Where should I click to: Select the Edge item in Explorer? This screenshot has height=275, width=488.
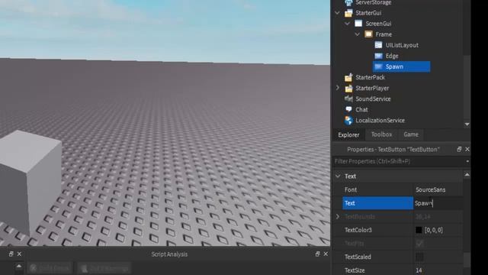coord(392,56)
